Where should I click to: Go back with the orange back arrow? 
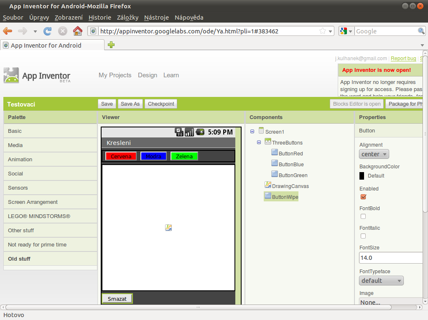tap(8, 31)
